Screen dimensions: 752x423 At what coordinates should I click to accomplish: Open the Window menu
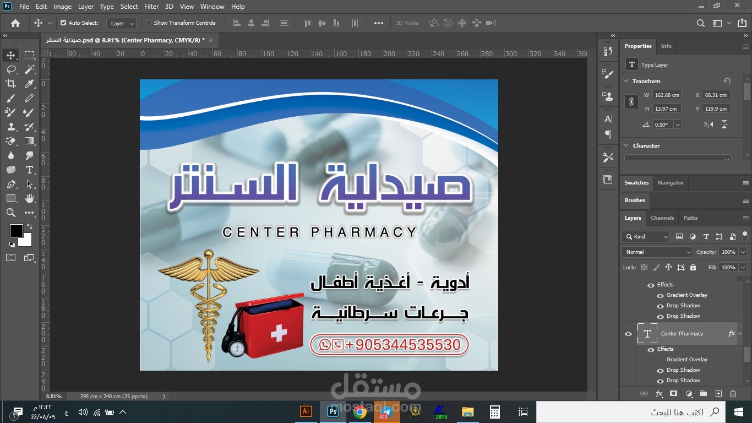(x=212, y=7)
